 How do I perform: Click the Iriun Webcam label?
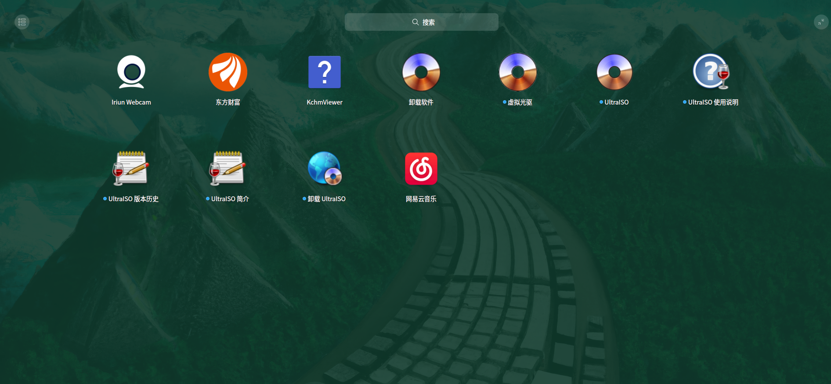(x=131, y=102)
